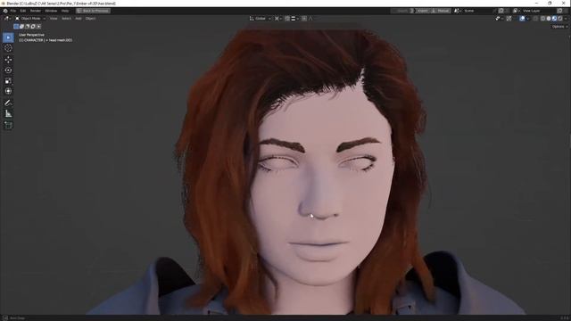Open the viewport View menu
571x321 pixels.
point(54,18)
